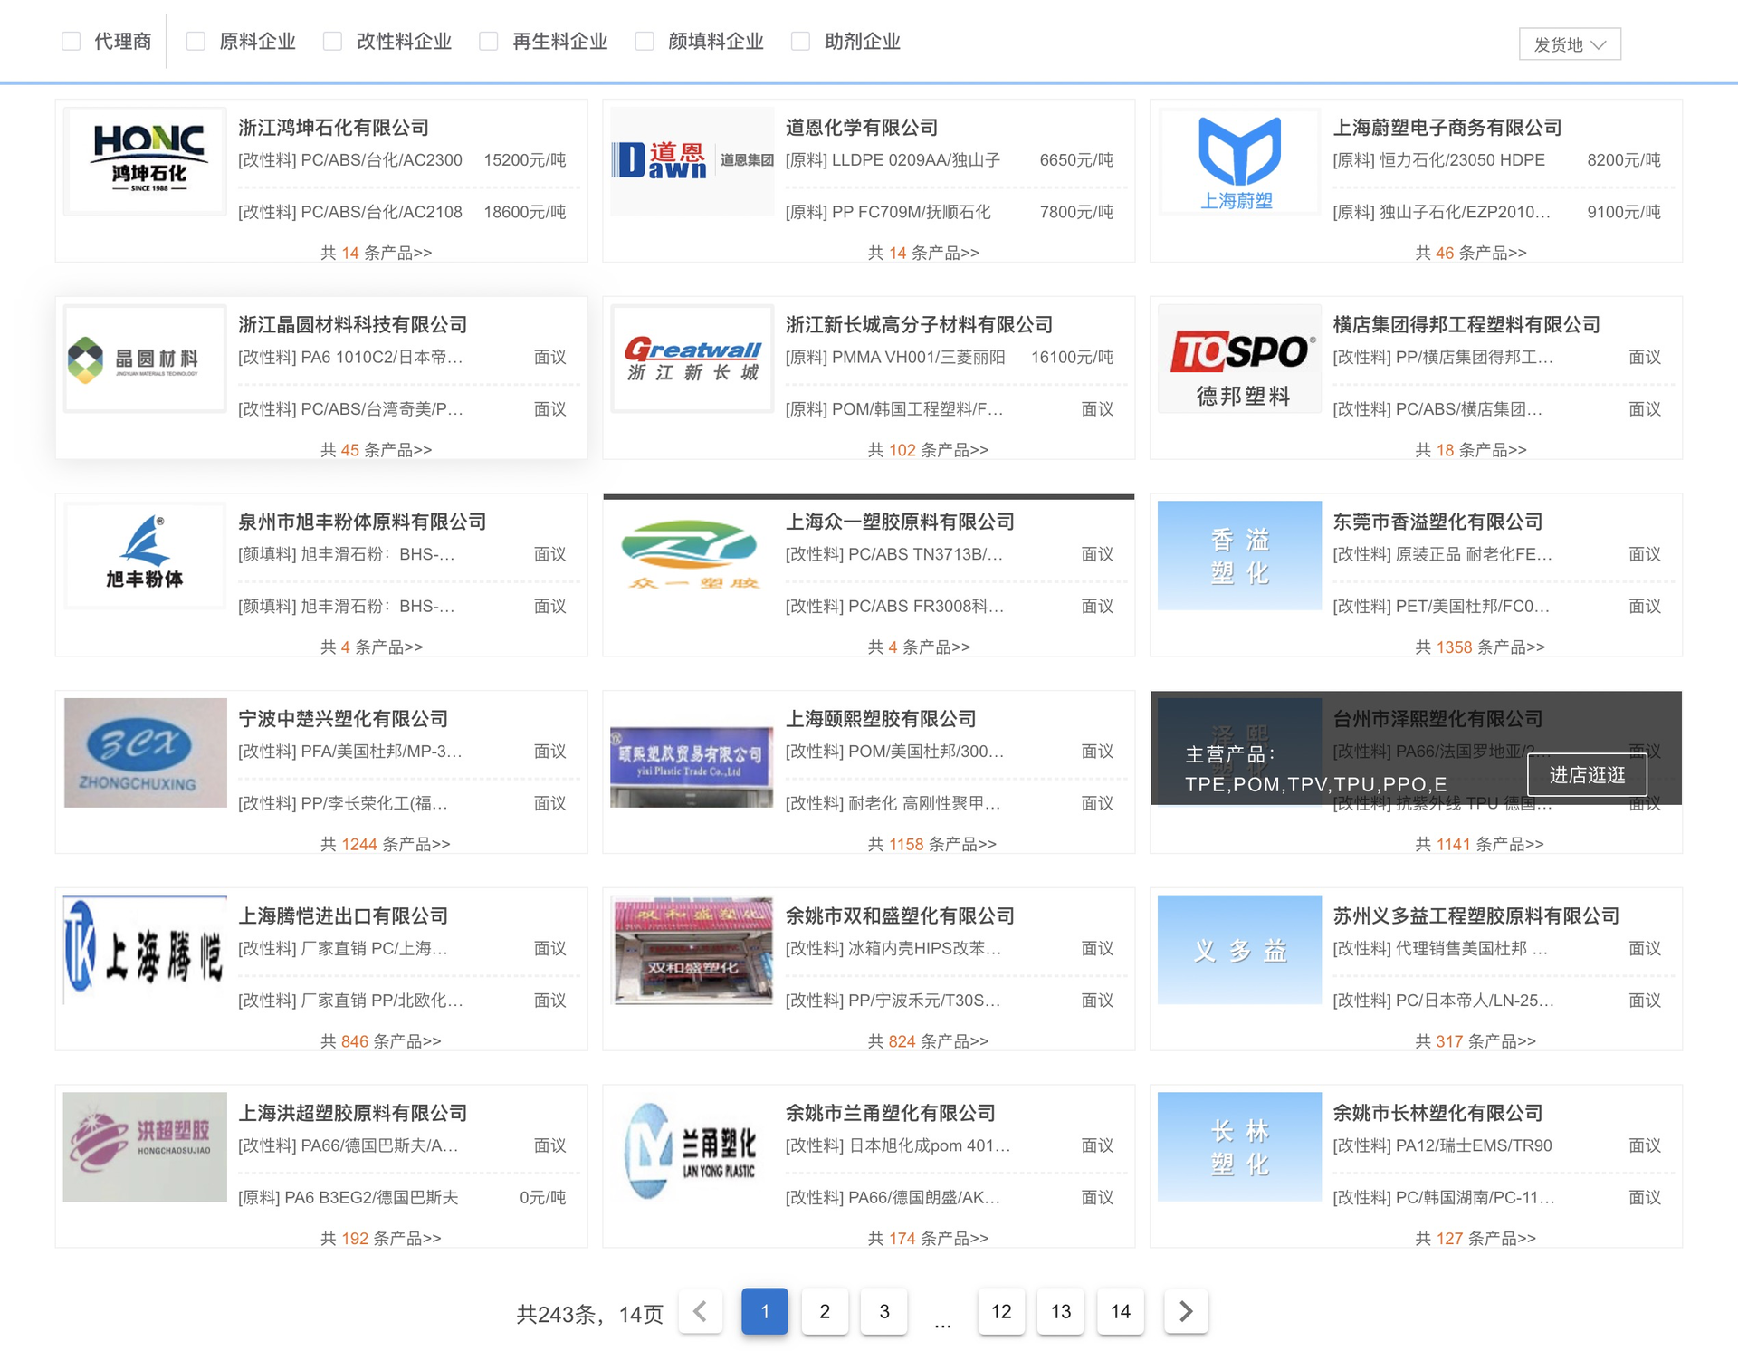This screenshot has height=1351, width=1738.
Task: Click the 义多益 placeholder logo
Action: [1239, 950]
